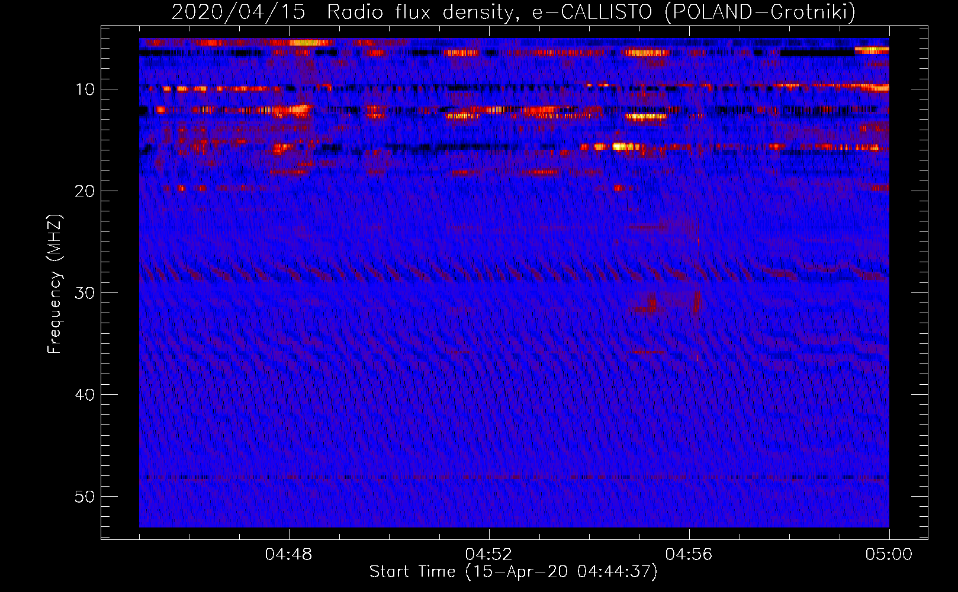
Task: Click the 50 MHz frequency tick label
Action: (85, 497)
